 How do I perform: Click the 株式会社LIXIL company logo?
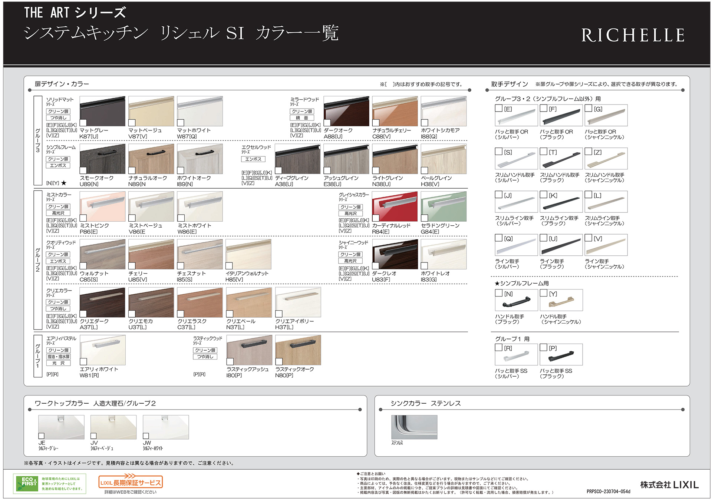(x=669, y=485)
